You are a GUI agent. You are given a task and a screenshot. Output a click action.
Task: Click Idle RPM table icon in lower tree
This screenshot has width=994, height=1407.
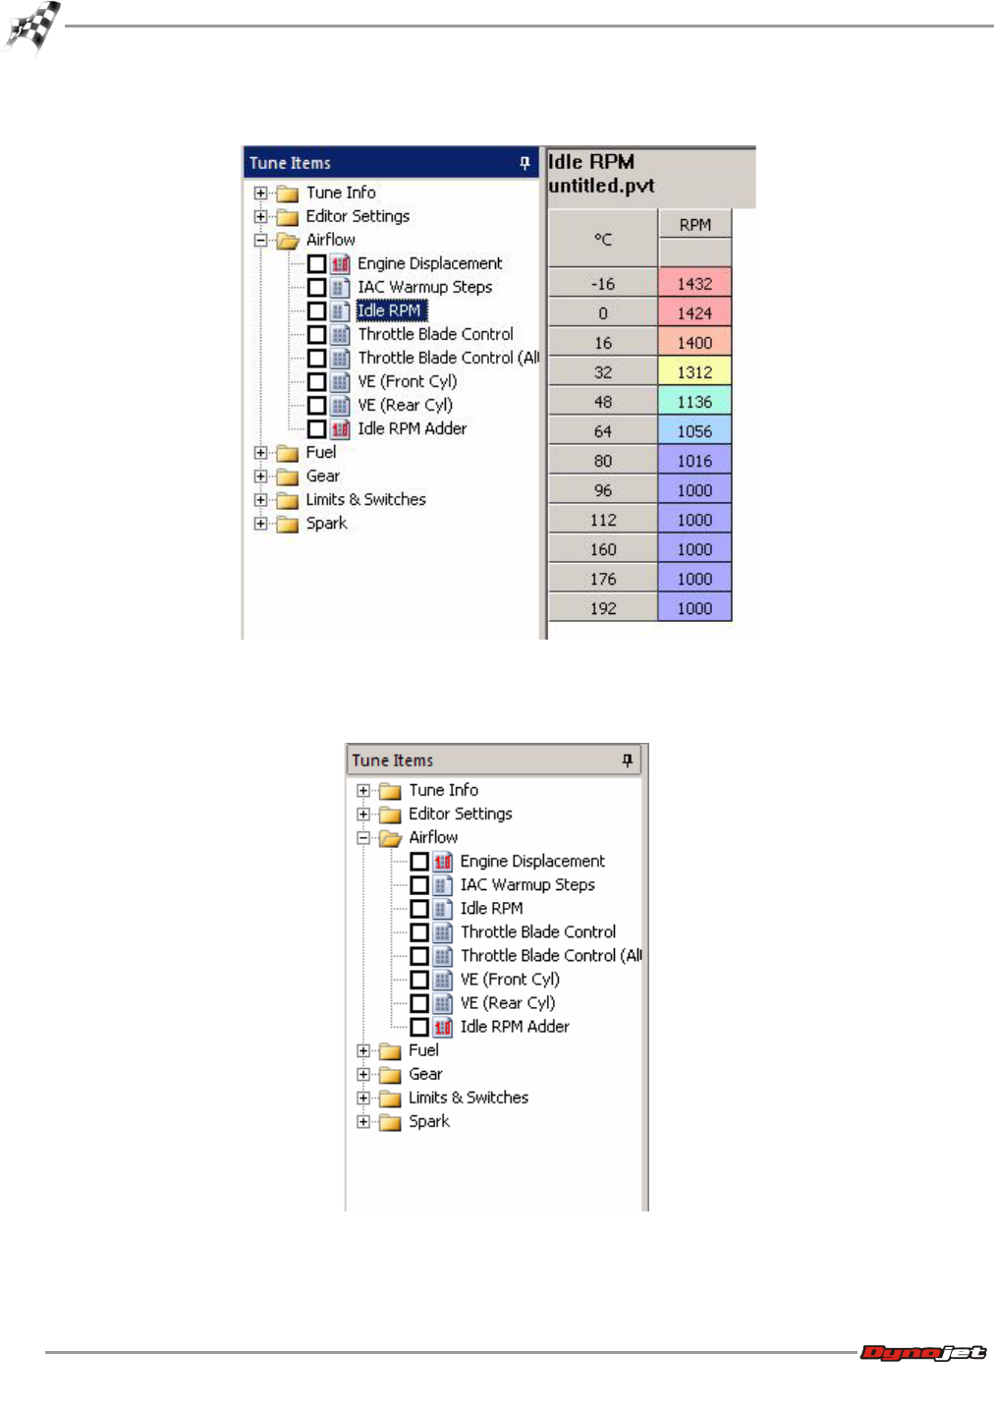443,908
